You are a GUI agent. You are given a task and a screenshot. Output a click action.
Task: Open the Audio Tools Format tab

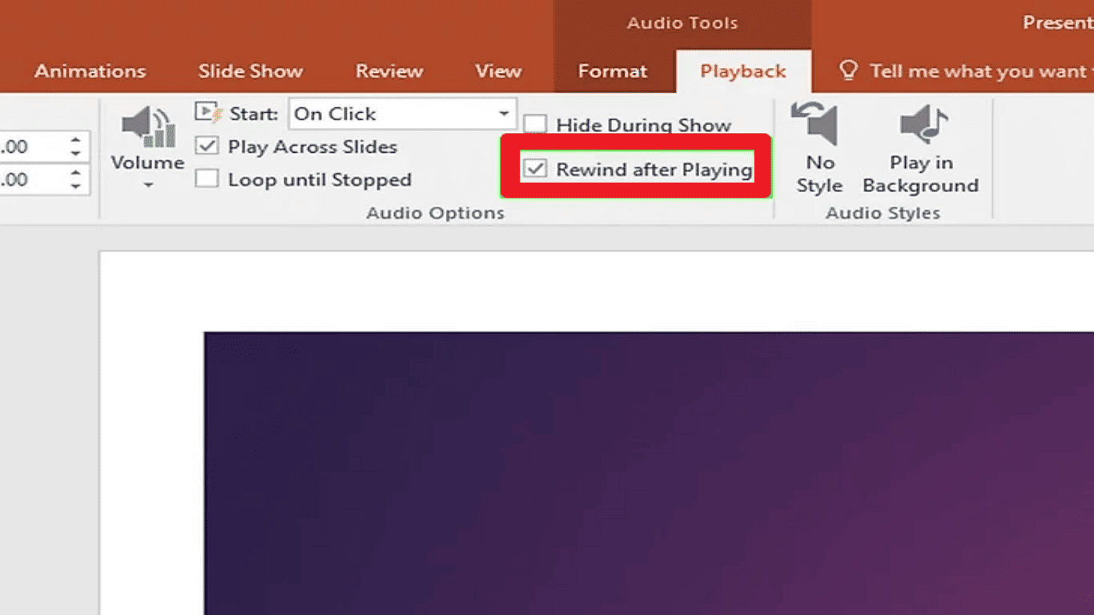613,71
